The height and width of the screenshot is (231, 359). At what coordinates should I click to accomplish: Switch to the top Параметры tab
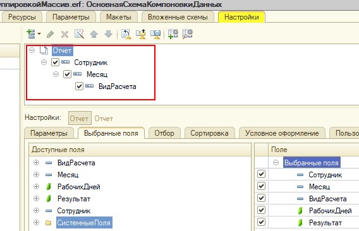71,17
